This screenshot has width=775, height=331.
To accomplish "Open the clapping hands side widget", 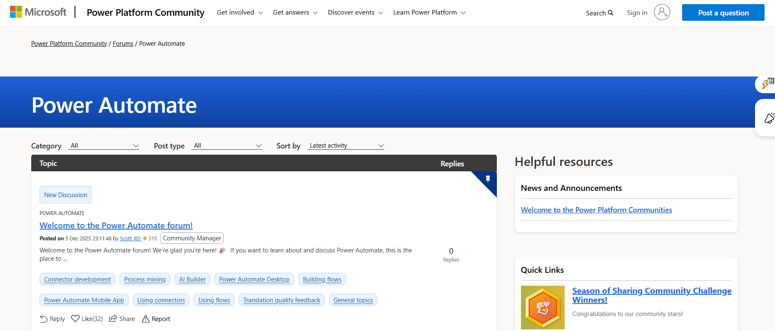I will point(769,118).
